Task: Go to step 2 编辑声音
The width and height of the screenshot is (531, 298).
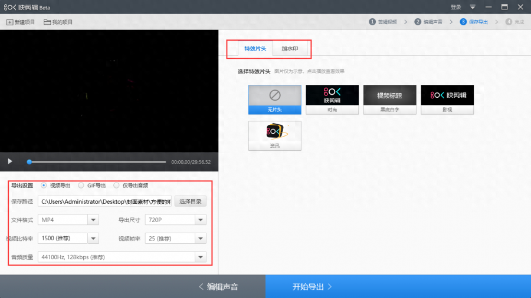Action: click(x=428, y=22)
